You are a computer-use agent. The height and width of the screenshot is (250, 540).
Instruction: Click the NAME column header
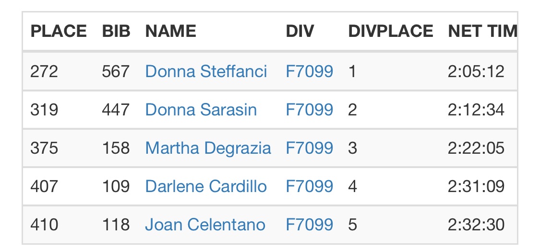(x=170, y=32)
